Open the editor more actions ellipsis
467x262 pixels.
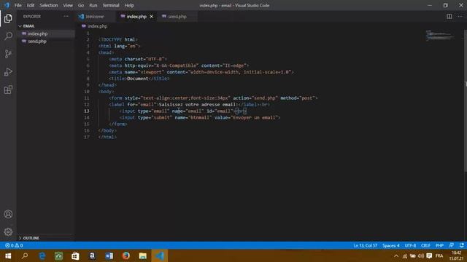pos(460,16)
